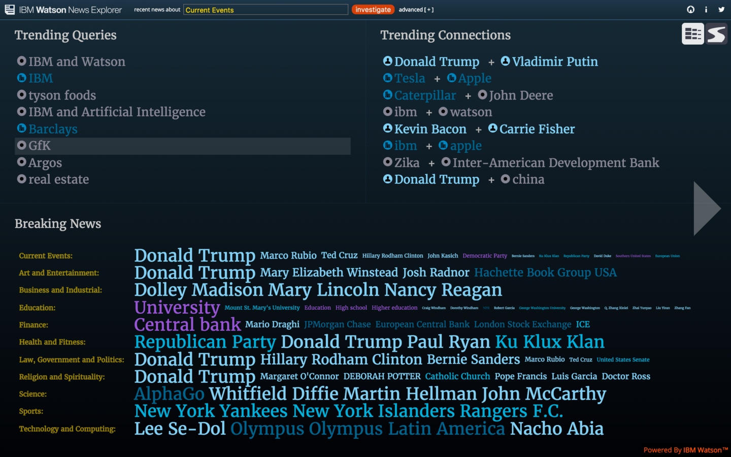Open Powered By IBM Watson link
This screenshot has height=457, width=731.
click(686, 450)
